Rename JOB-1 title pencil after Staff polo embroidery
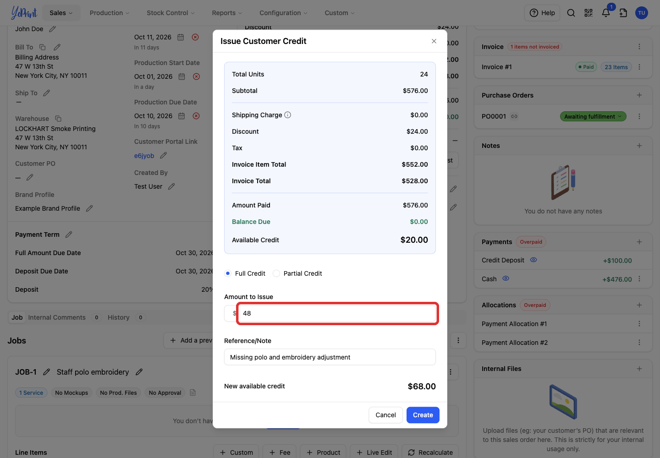 pos(139,372)
